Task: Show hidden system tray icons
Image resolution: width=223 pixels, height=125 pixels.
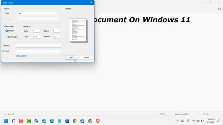Action: click(178, 121)
